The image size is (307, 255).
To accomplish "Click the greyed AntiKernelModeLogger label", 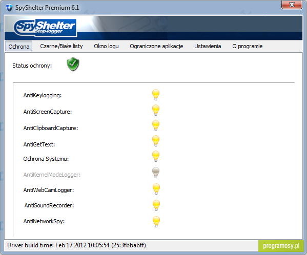I will (x=52, y=175).
